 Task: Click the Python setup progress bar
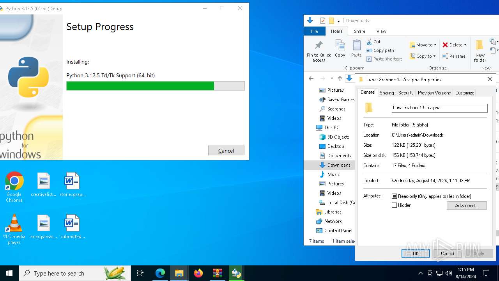coord(156,86)
